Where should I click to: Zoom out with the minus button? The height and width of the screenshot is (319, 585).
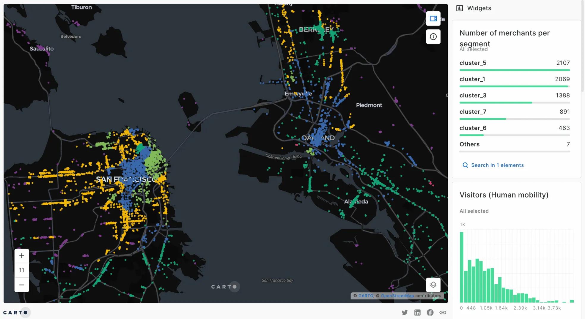tap(22, 285)
